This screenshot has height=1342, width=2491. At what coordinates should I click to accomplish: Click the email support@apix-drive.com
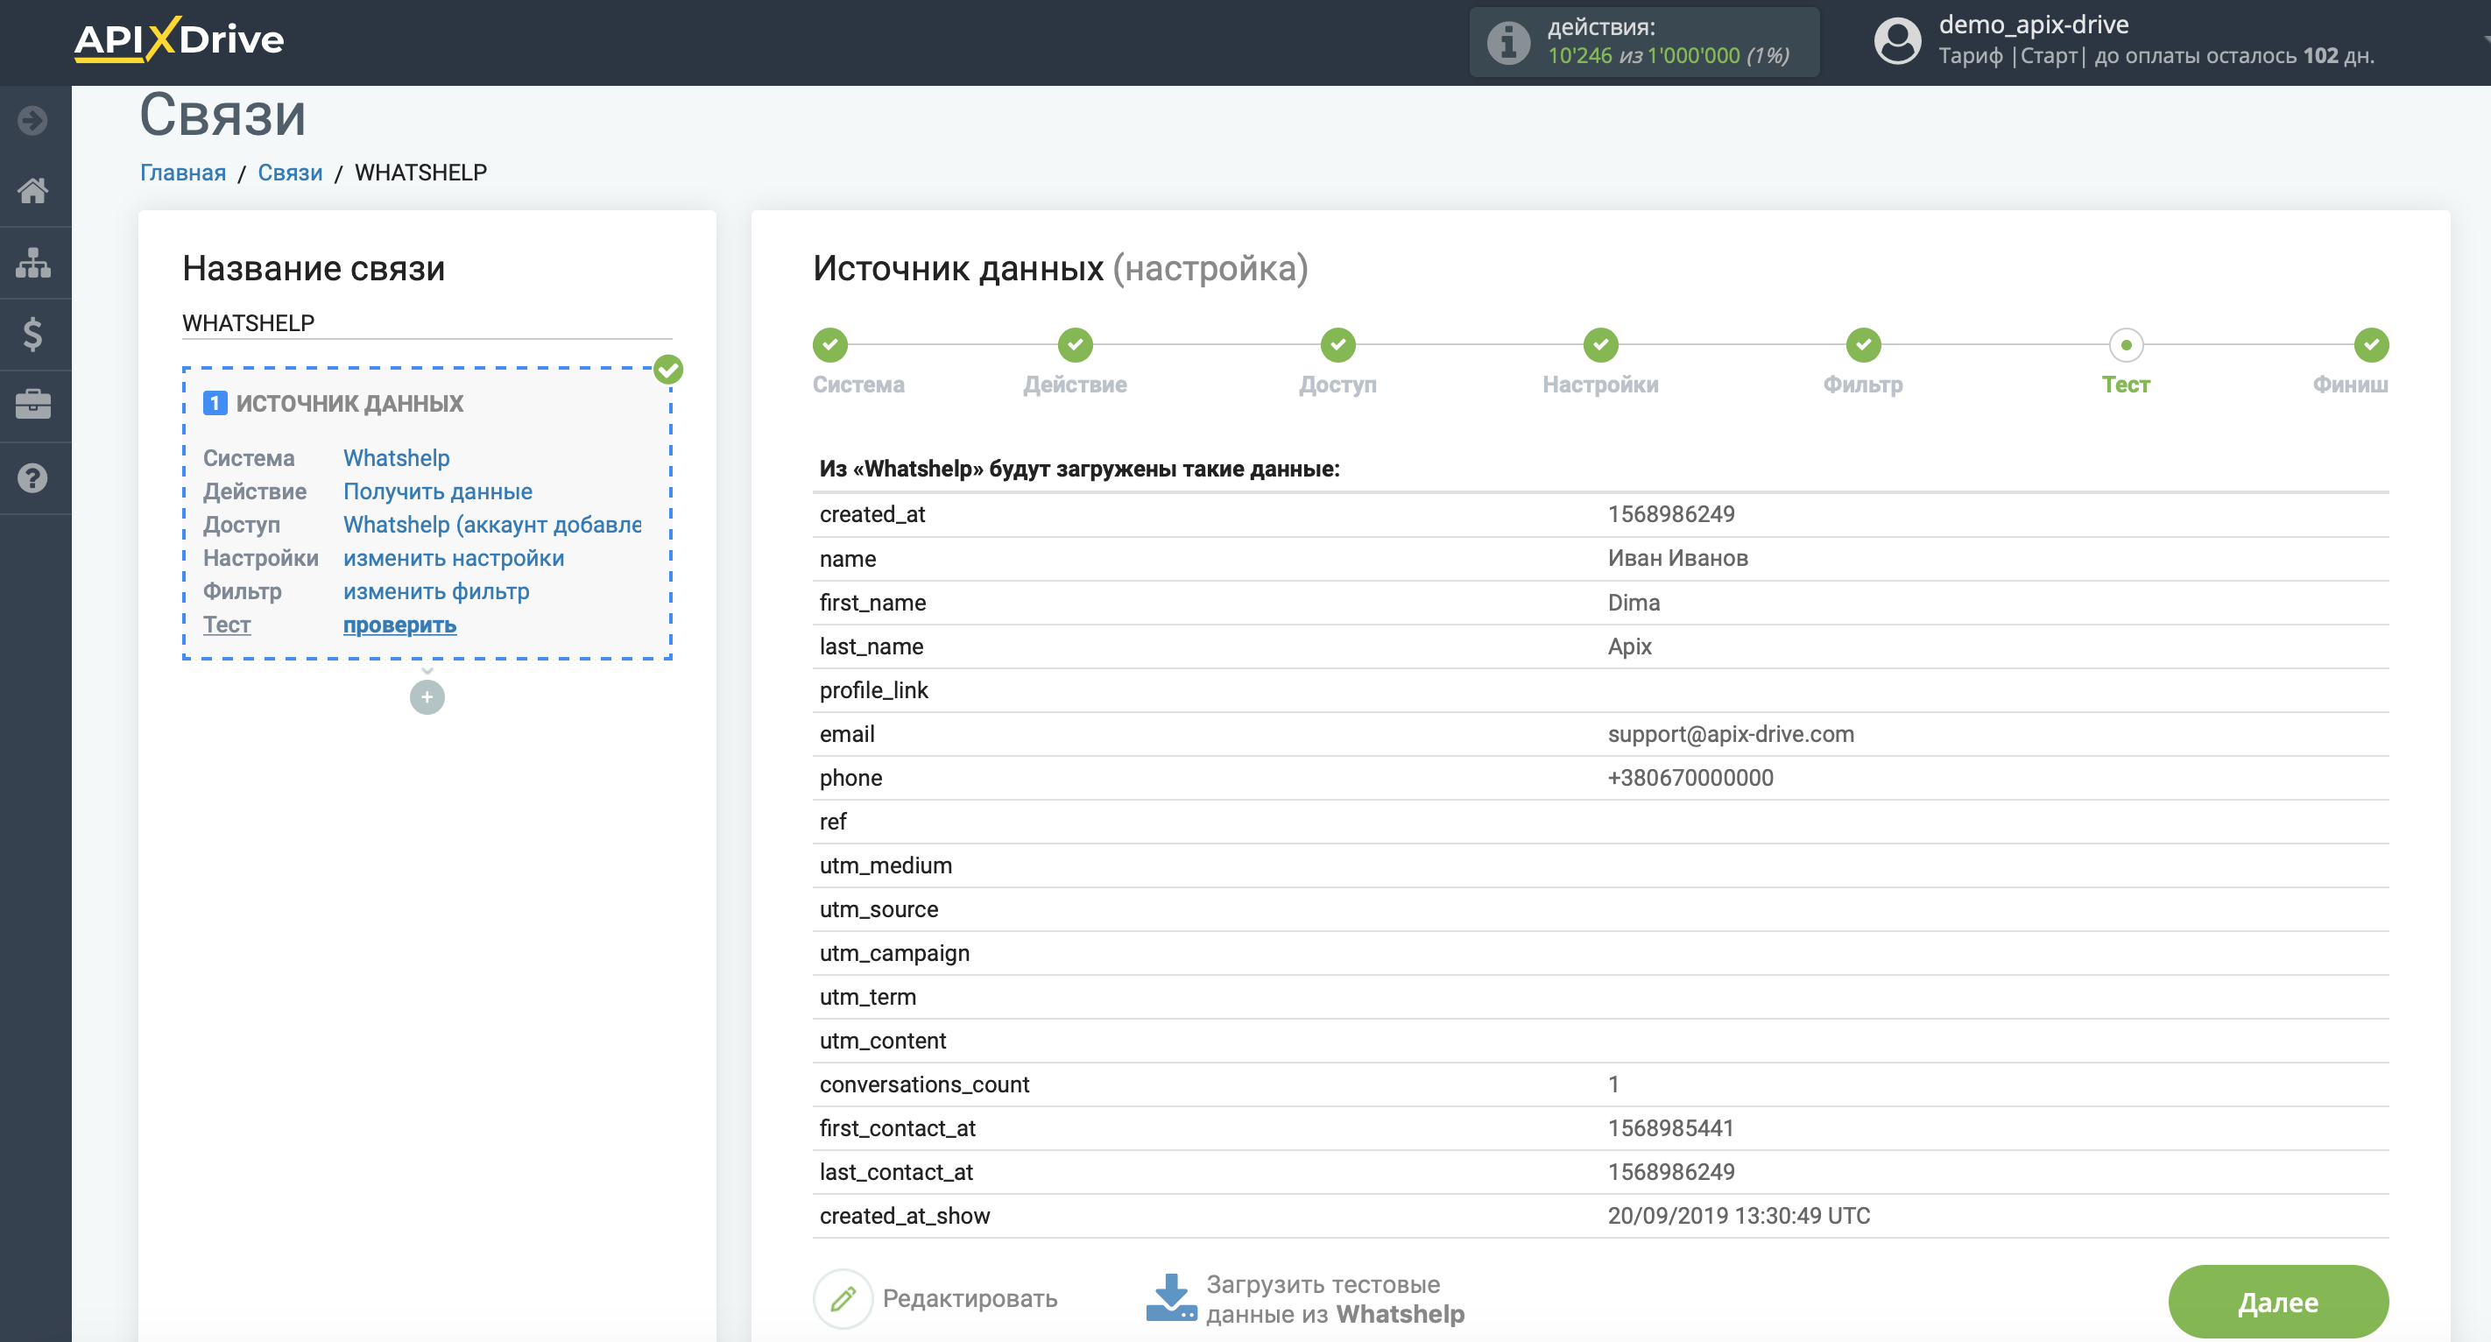coord(1731,734)
